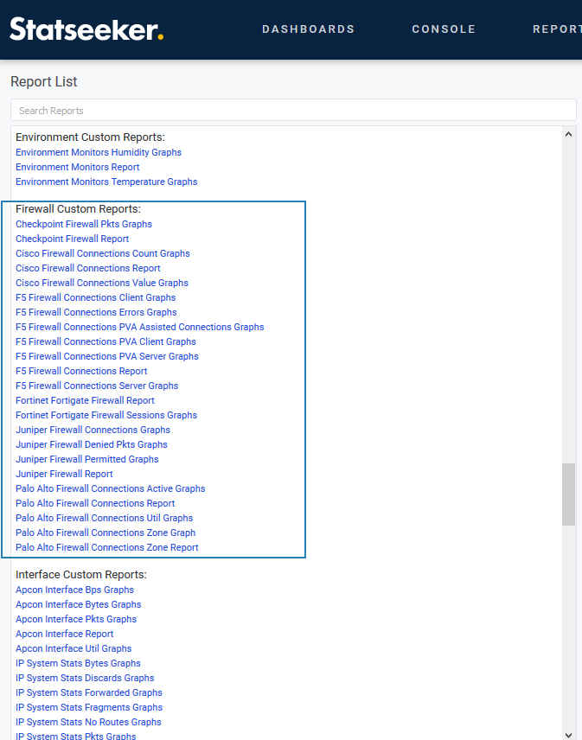This screenshot has height=740, width=582.
Task: Open Environment Monitors Humidity Graphs report
Action: click(x=99, y=152)
